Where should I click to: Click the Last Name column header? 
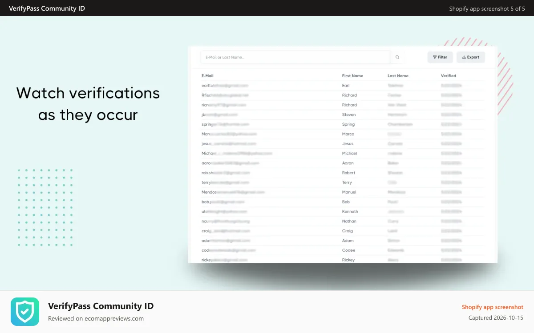(398, 76)
